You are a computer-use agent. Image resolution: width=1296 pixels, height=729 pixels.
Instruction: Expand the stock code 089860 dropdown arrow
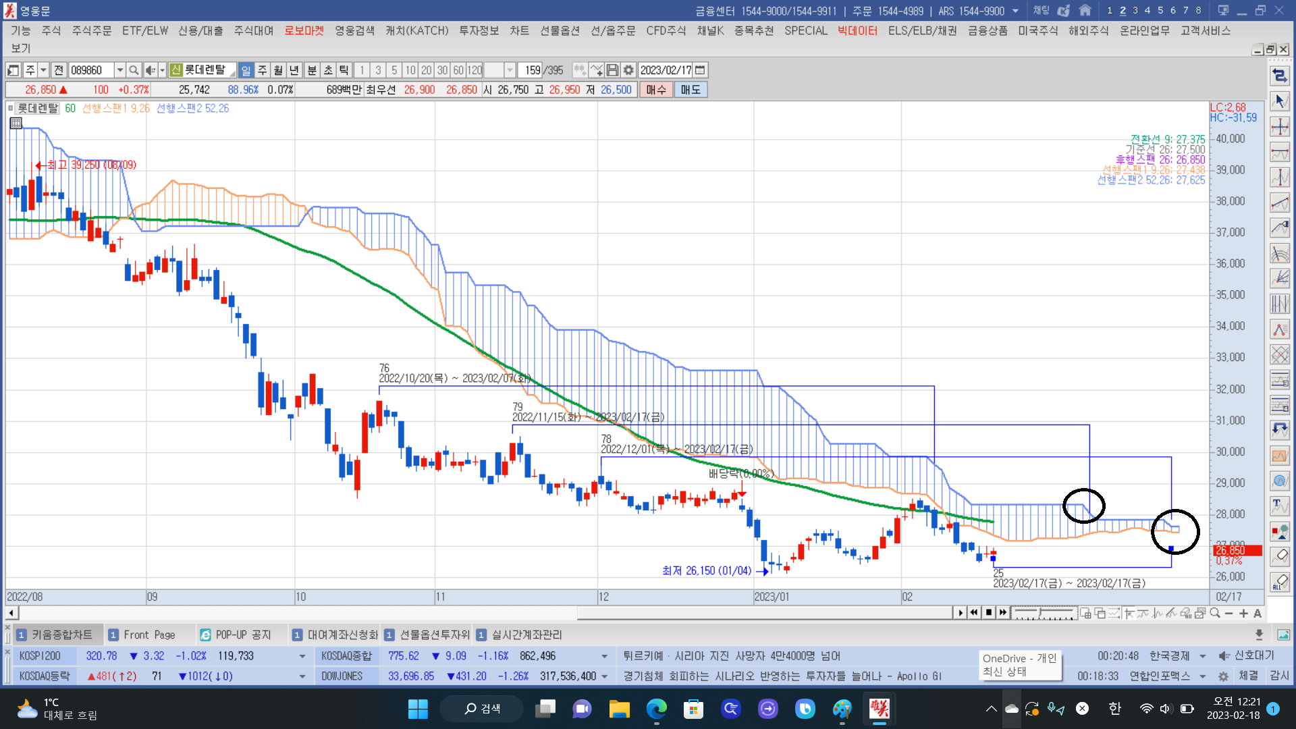119,70
